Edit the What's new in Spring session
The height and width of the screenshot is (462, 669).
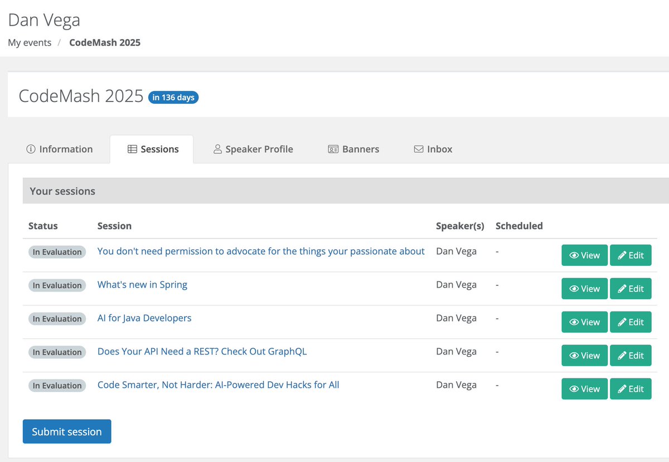click(631, 289)
